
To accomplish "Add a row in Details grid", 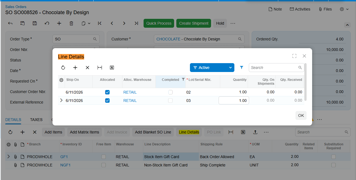I will 22,132.
